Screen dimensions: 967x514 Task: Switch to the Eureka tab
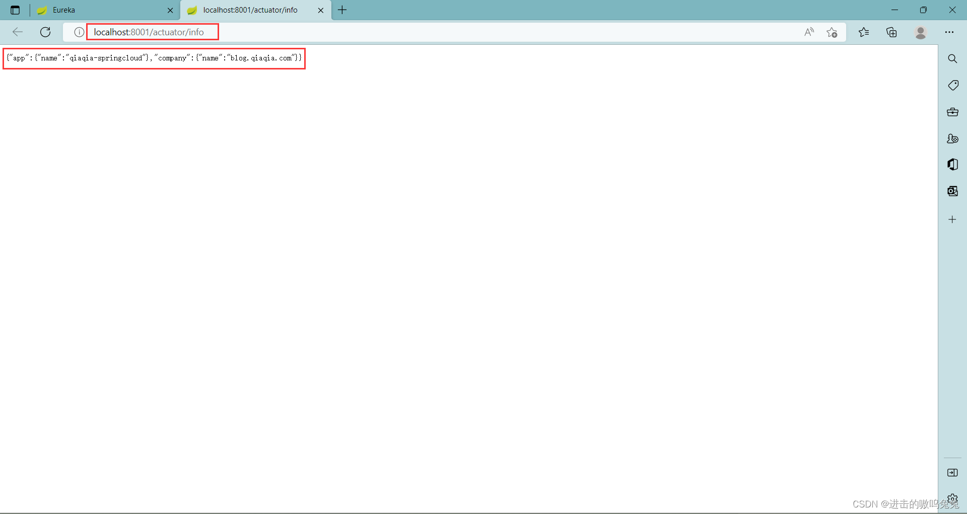(106, 10)
